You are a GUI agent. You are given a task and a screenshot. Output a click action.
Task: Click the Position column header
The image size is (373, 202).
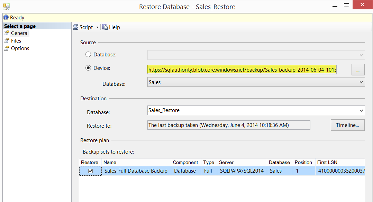[304, 162]
